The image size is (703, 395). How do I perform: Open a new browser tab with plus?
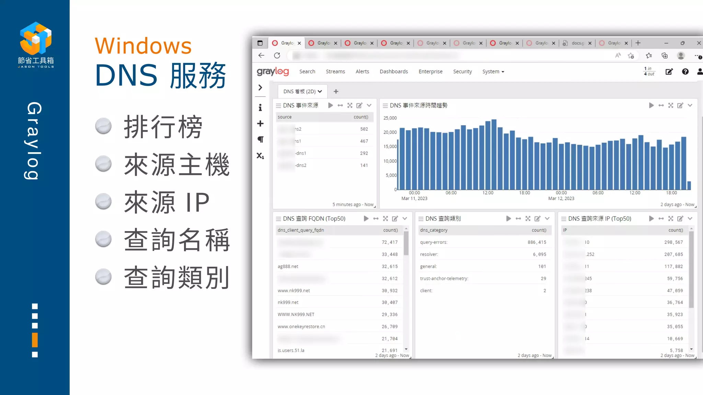click(x=638, y=43)
